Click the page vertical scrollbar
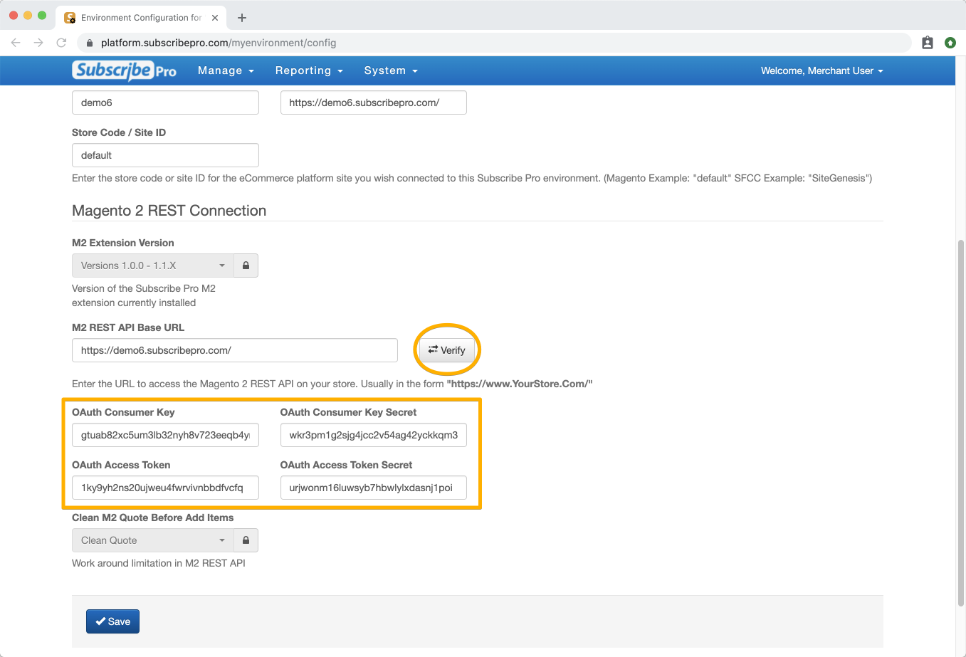 (x=961, y=424)
